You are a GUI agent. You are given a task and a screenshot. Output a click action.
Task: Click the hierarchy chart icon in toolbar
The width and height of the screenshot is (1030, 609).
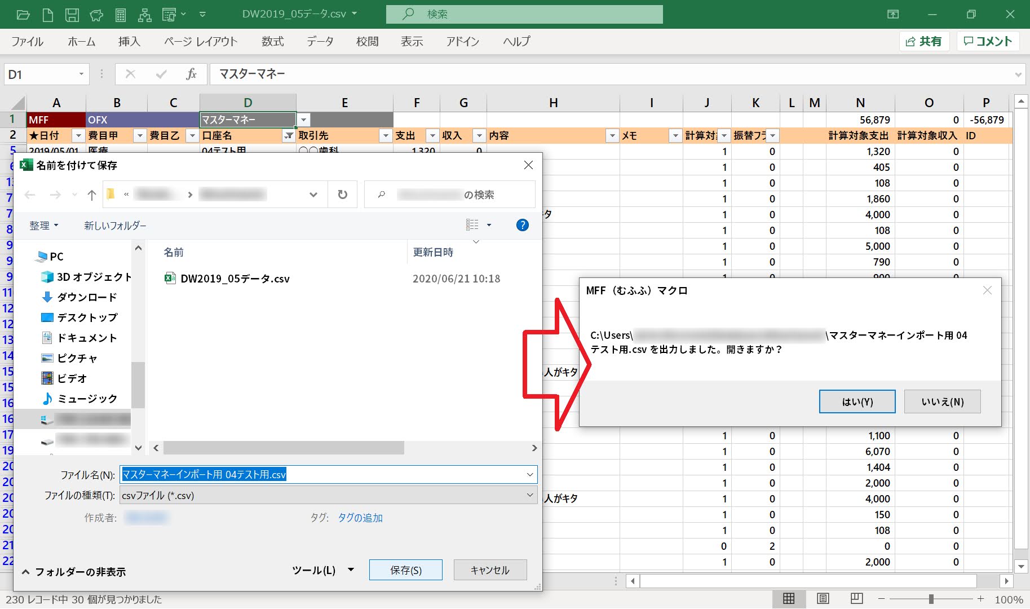(x=145, y=15)
